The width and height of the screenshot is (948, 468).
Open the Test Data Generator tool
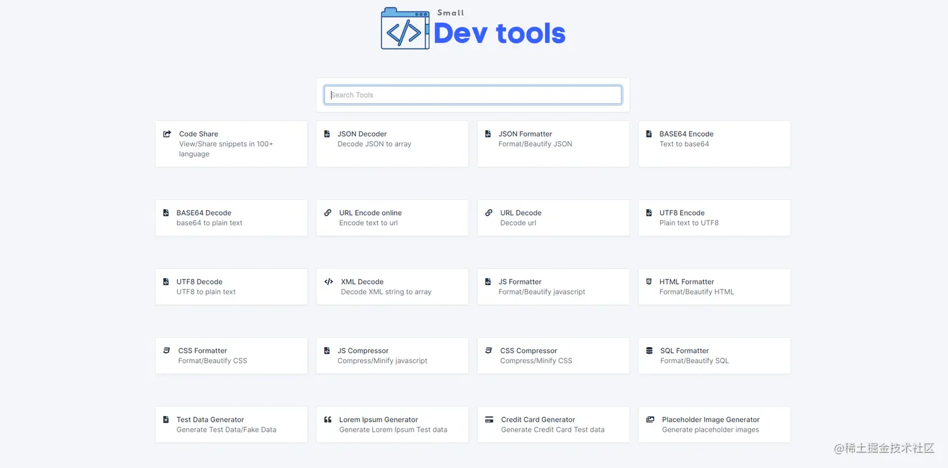point(231,424)
